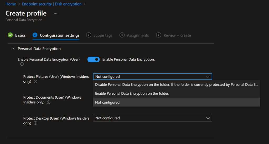Click the Basics step label
Viewport: 269px width, 144px height.
coord(20,35)
